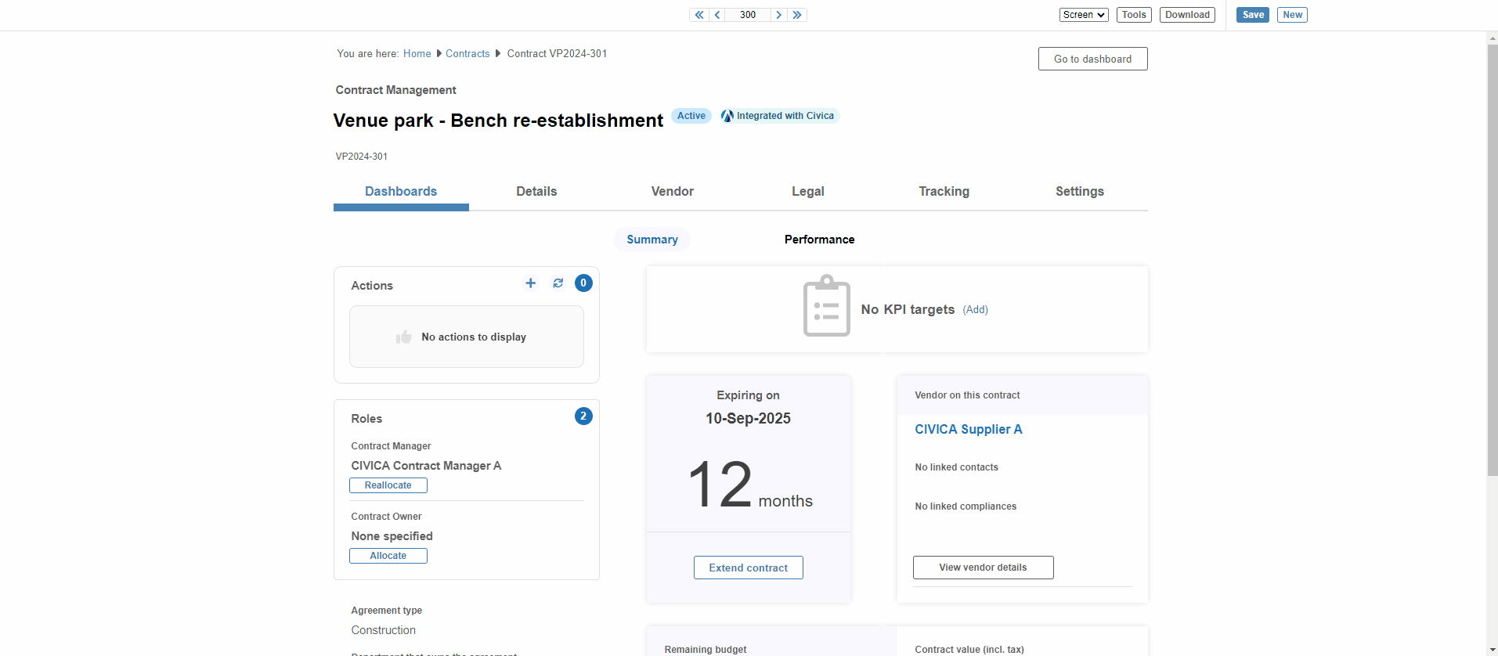Click the KPI clipboard icon
Viewport: 1498px width, 656px height.
827,305
